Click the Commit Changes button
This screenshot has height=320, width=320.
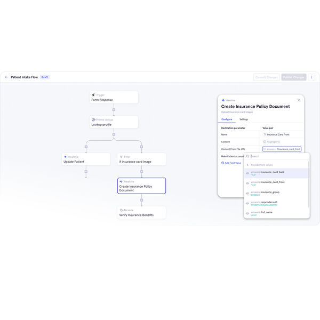pyautogui.click(x=266, y=77)
